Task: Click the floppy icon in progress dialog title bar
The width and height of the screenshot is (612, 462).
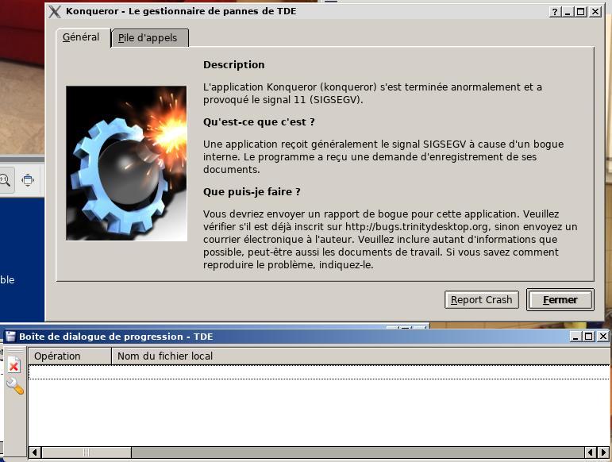Action: [x=10, y=337]
